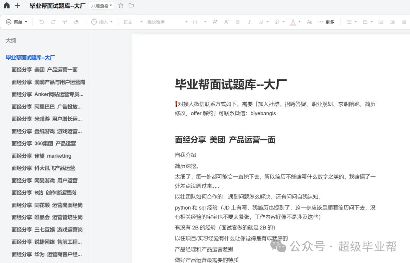Jump to 三七互娱 游戏运营岗 outline entry

coord(47,230)
